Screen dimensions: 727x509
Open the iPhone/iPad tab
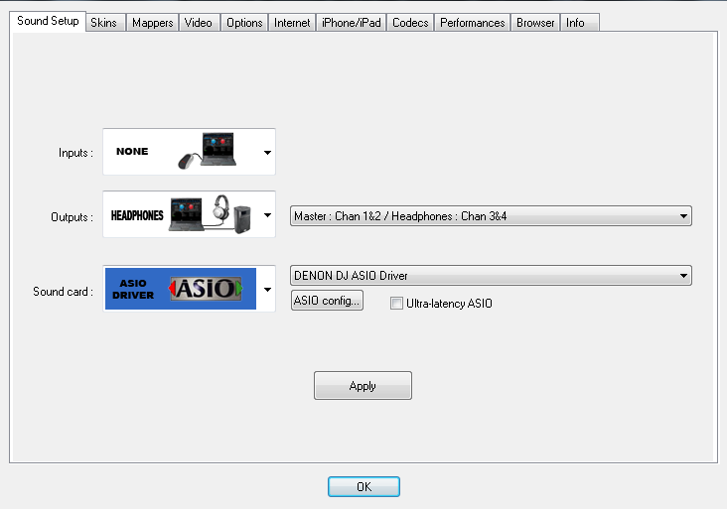351,23
